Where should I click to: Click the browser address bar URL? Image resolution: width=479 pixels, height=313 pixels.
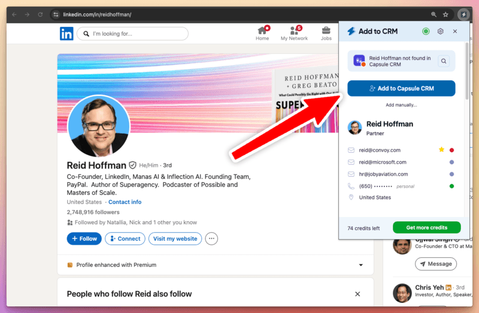(x=97, y=14)
